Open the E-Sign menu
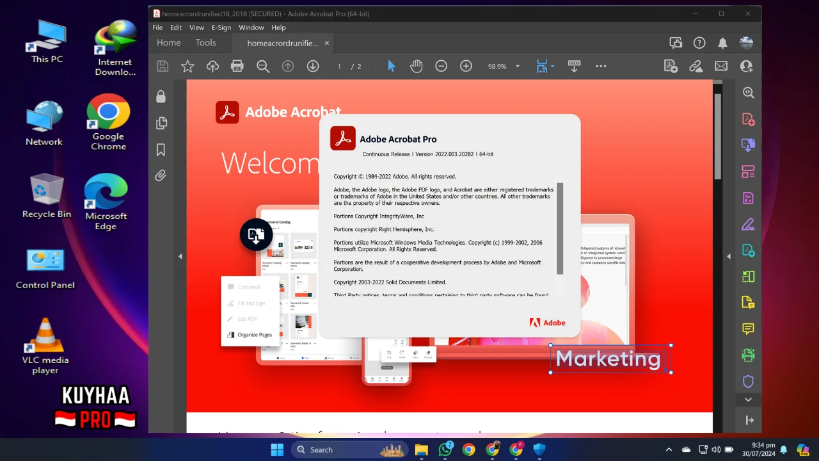 [221, 28]
